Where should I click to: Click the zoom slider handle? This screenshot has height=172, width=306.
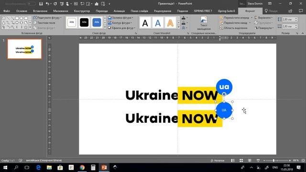coord(273,161)
